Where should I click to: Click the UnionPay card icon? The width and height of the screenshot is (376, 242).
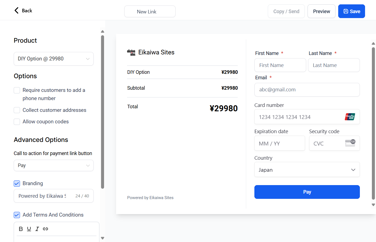[350, 117]
